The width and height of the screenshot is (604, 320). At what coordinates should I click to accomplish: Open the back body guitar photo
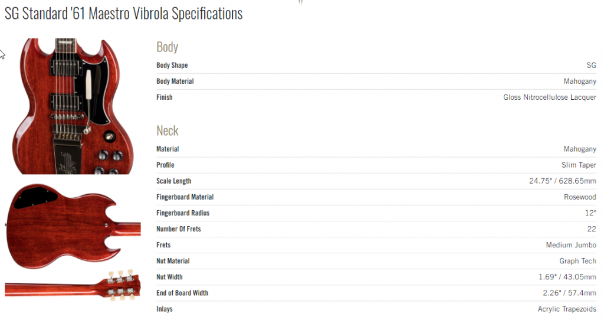pos(73,226)
